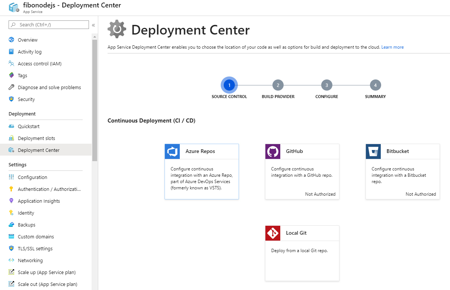Click the Azure Repos logo icon
This screenshot has height=290, width=450.
172,151
